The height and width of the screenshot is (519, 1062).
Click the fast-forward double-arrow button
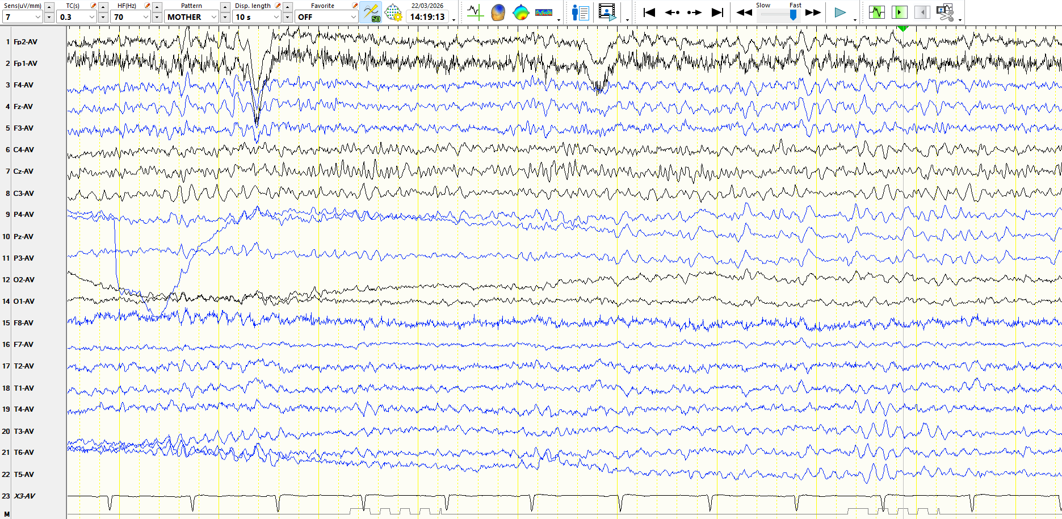click(x=813, y=12)
